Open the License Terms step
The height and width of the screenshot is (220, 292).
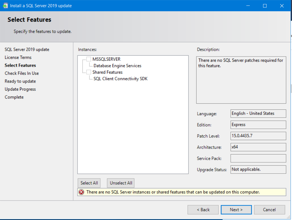[x=18, y=57]
